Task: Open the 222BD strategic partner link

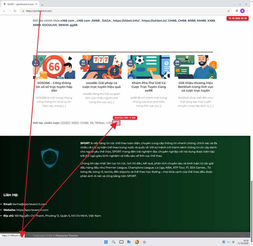Action: coord(65,123)
